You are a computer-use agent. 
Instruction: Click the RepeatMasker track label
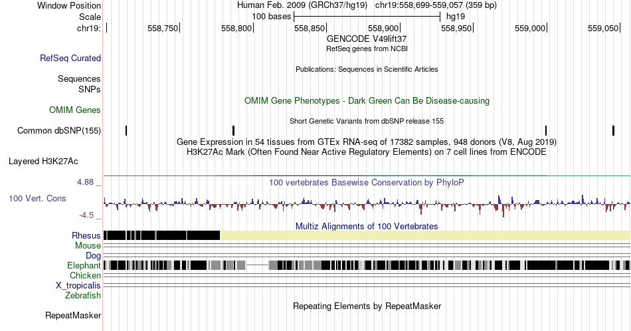pos(73,315)
